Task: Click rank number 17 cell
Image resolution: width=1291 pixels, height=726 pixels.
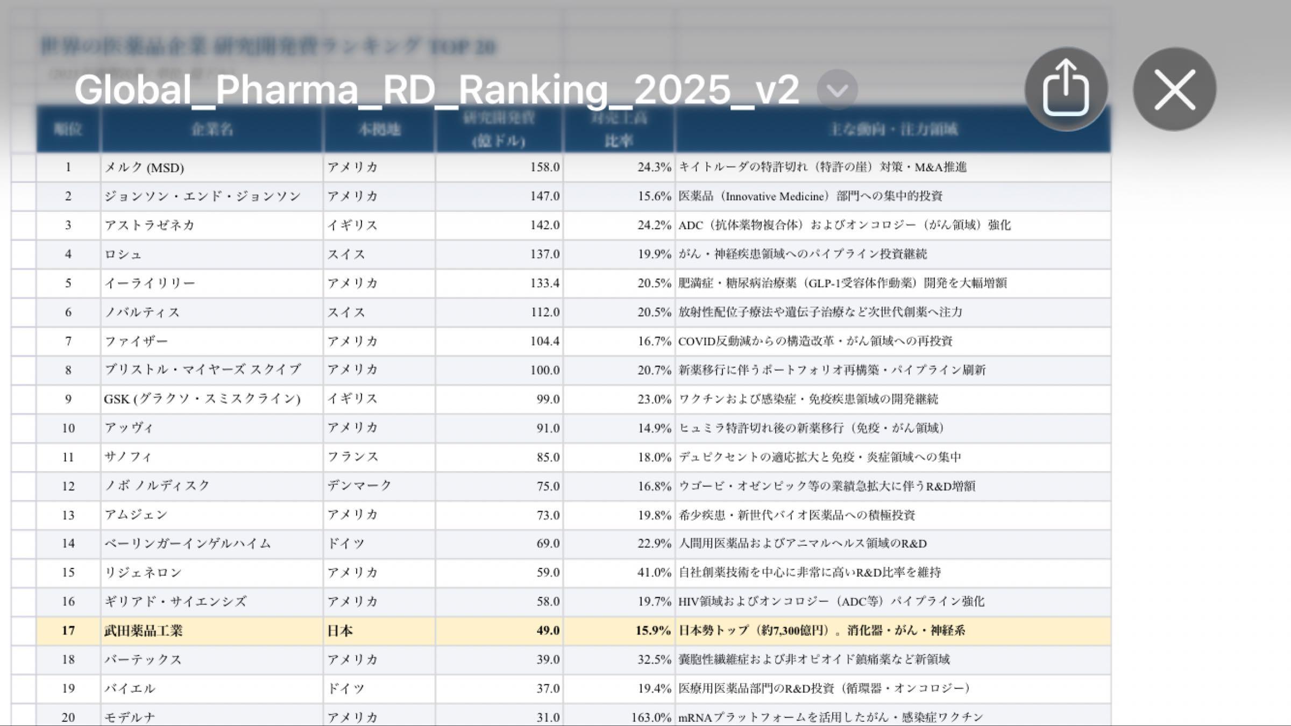Action: [68, 631]
